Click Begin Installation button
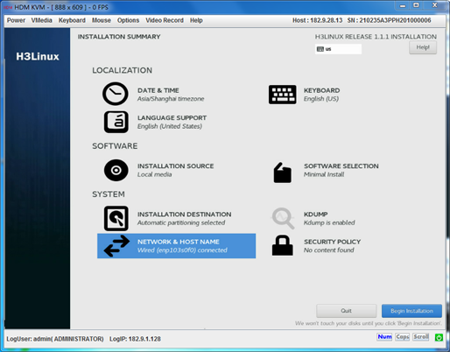 coord(411,311)
